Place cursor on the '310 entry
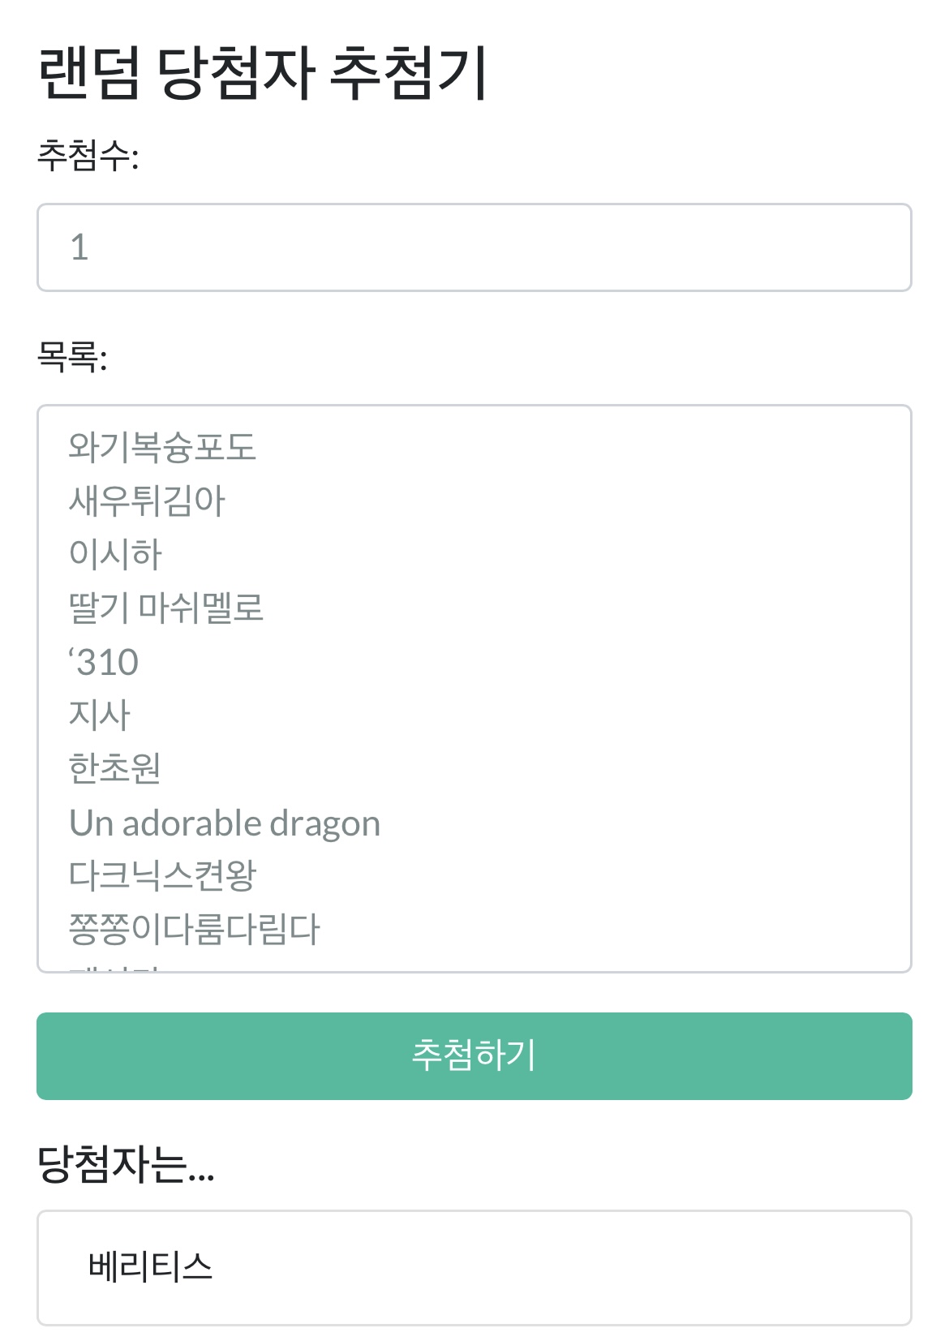Image resolution: width=949 pixels, height=1341 pixels. click(x=105, y=662)
